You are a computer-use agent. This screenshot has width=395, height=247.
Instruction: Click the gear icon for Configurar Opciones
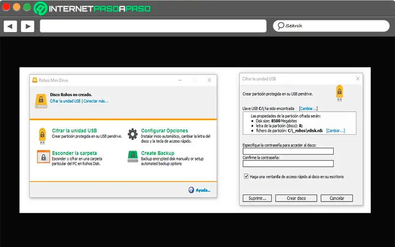tap(133, 134)
